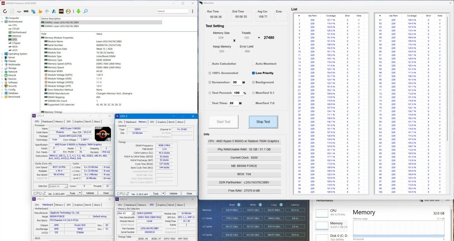
Task: Select Benchmark in the AIDA64 tree
Action: pyautogui.click(x=14, y=97)
